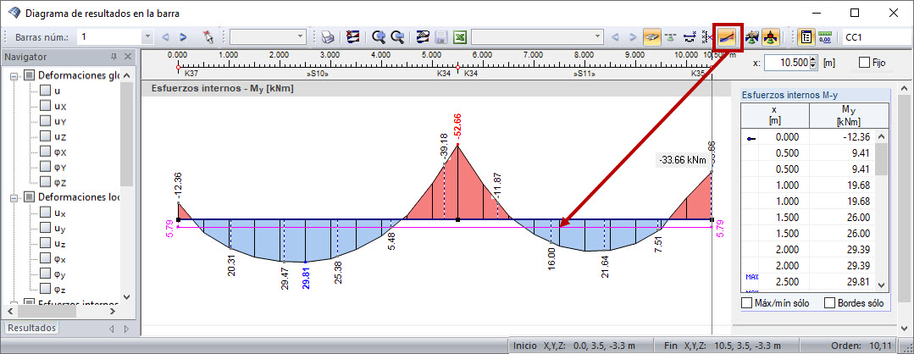Zoom in with magnifier plus icon
Viewport: 914px width, 354px height.
coord(379,36)
